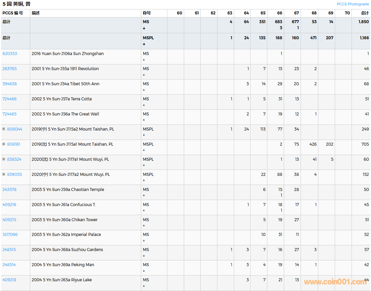Open coin number 394638 Tibet 50th Ann
This screenshot has width=371, height=291.
pos(9,84)
